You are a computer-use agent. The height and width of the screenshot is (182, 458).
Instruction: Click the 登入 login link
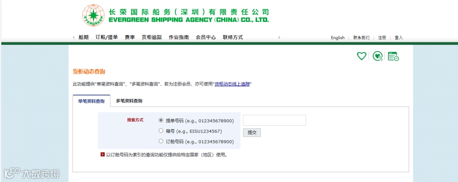(x=399, y=38)
